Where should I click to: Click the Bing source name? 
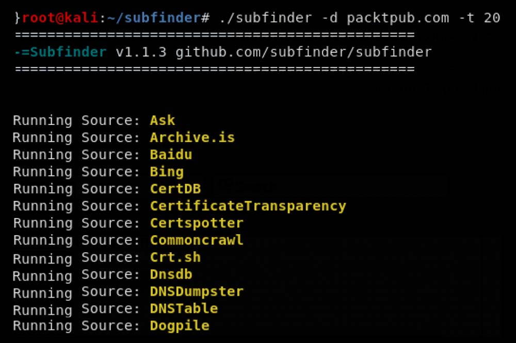(167, 172)
